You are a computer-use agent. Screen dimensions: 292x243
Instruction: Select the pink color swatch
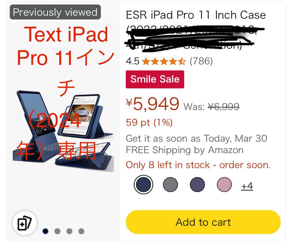224,185
